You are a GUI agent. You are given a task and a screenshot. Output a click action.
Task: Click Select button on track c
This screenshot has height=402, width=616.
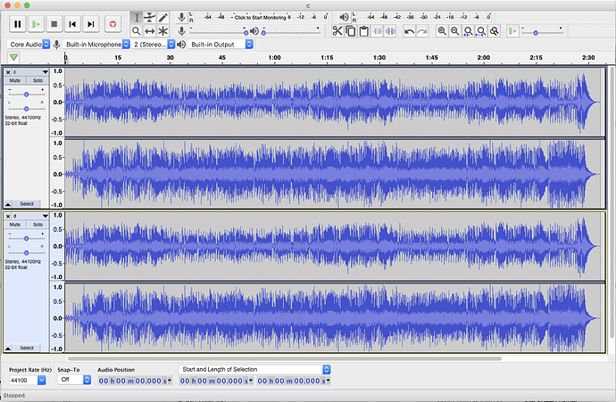pyautogui.click(x=27, y=204)
